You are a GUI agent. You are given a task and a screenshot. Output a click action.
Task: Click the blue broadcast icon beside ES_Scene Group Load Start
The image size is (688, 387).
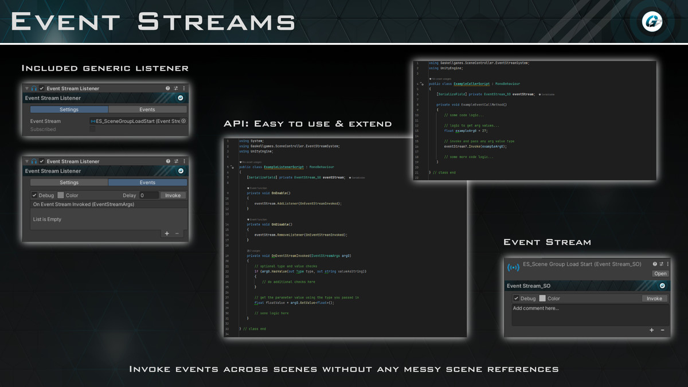513,267
